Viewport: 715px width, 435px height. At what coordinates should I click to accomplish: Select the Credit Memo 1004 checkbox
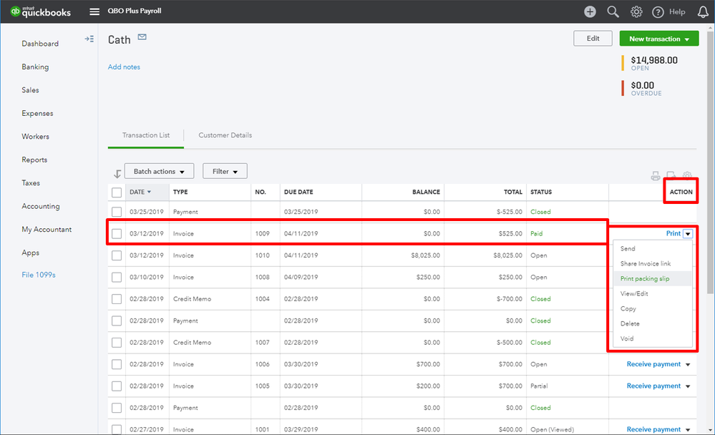pyautogui.click(x=117, y=299)
